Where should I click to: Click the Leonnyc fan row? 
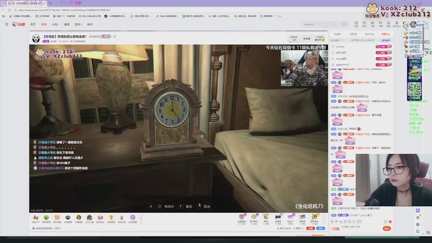pos(361,46)
